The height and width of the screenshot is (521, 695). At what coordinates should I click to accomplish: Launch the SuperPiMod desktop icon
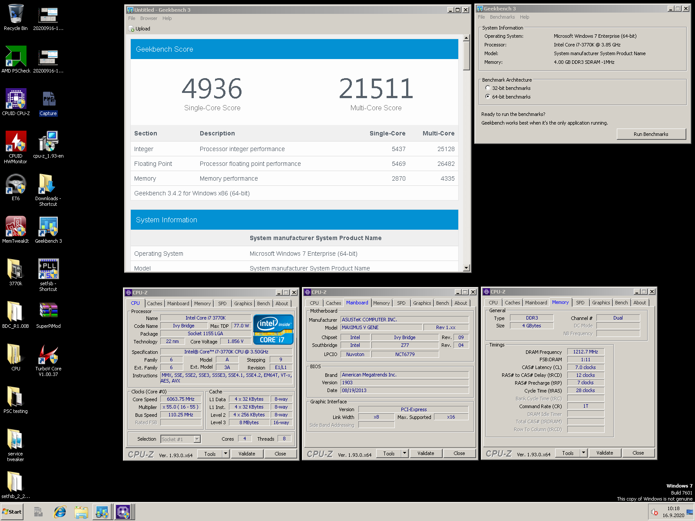coord(48,315)
